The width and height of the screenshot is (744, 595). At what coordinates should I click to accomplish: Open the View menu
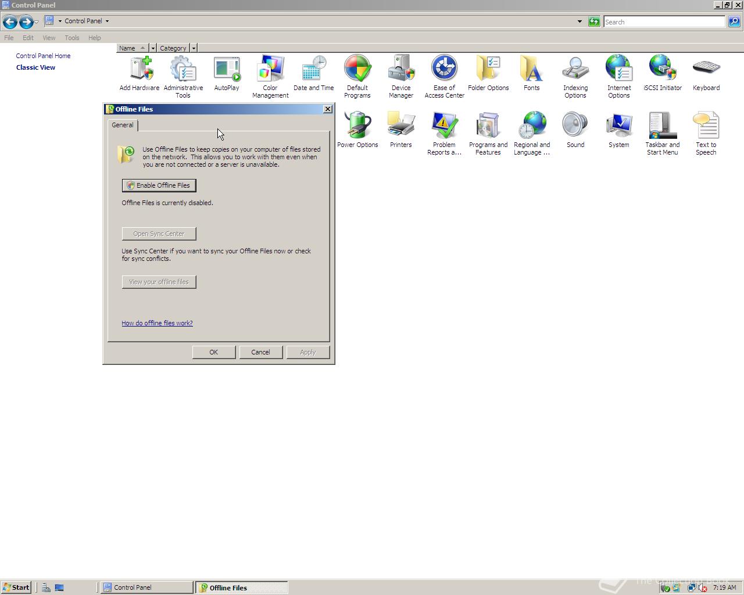(49, 38)
